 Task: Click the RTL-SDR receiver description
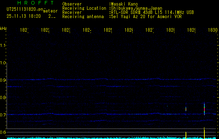click(x=151, y=12)
